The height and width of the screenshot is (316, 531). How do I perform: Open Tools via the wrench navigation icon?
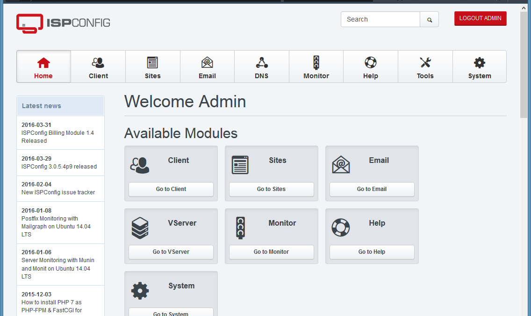[425, 63]
